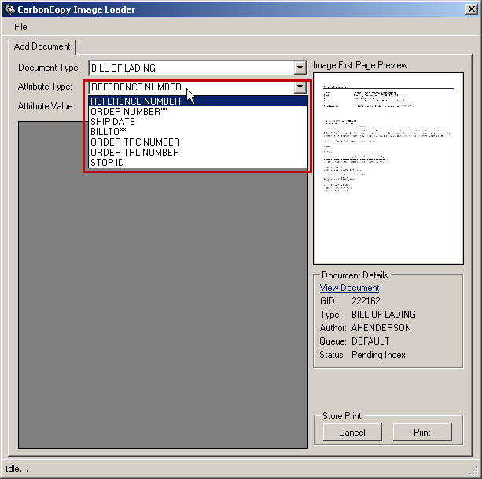482x479 pixels.
Task: Choose ORDER NUMBER** from the attribute list
Action: [129, 112]
